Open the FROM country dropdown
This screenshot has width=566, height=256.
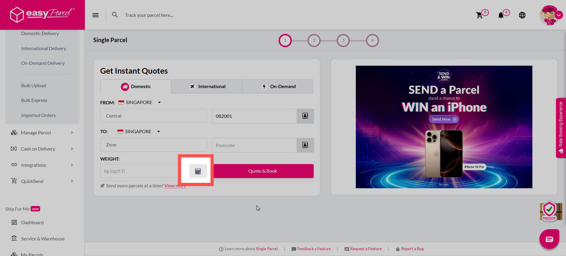tap(139, 103)
